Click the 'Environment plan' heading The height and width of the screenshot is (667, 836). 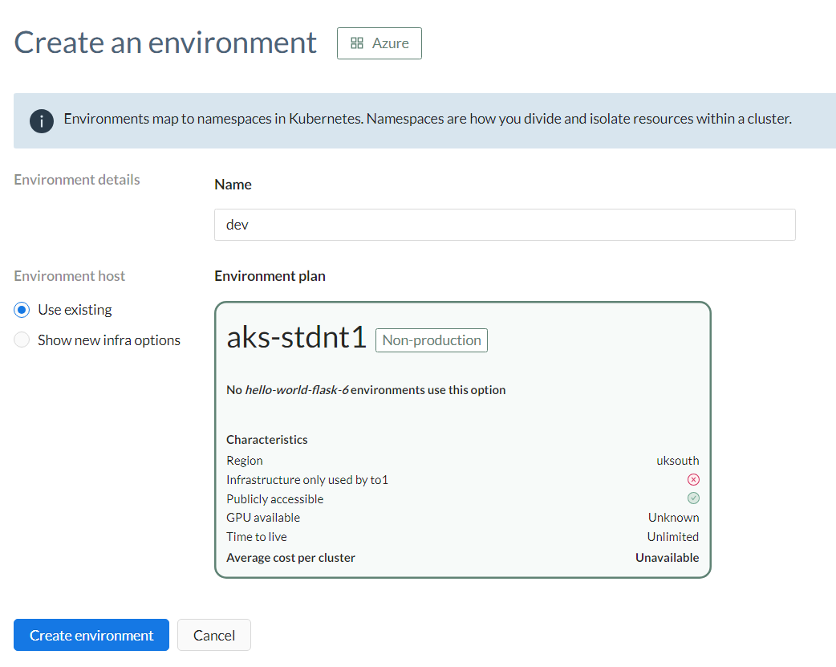(x=270, y=275)
